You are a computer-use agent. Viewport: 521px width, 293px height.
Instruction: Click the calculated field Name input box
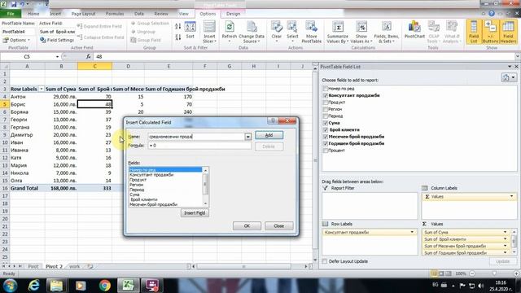click(x=196, y=137)
